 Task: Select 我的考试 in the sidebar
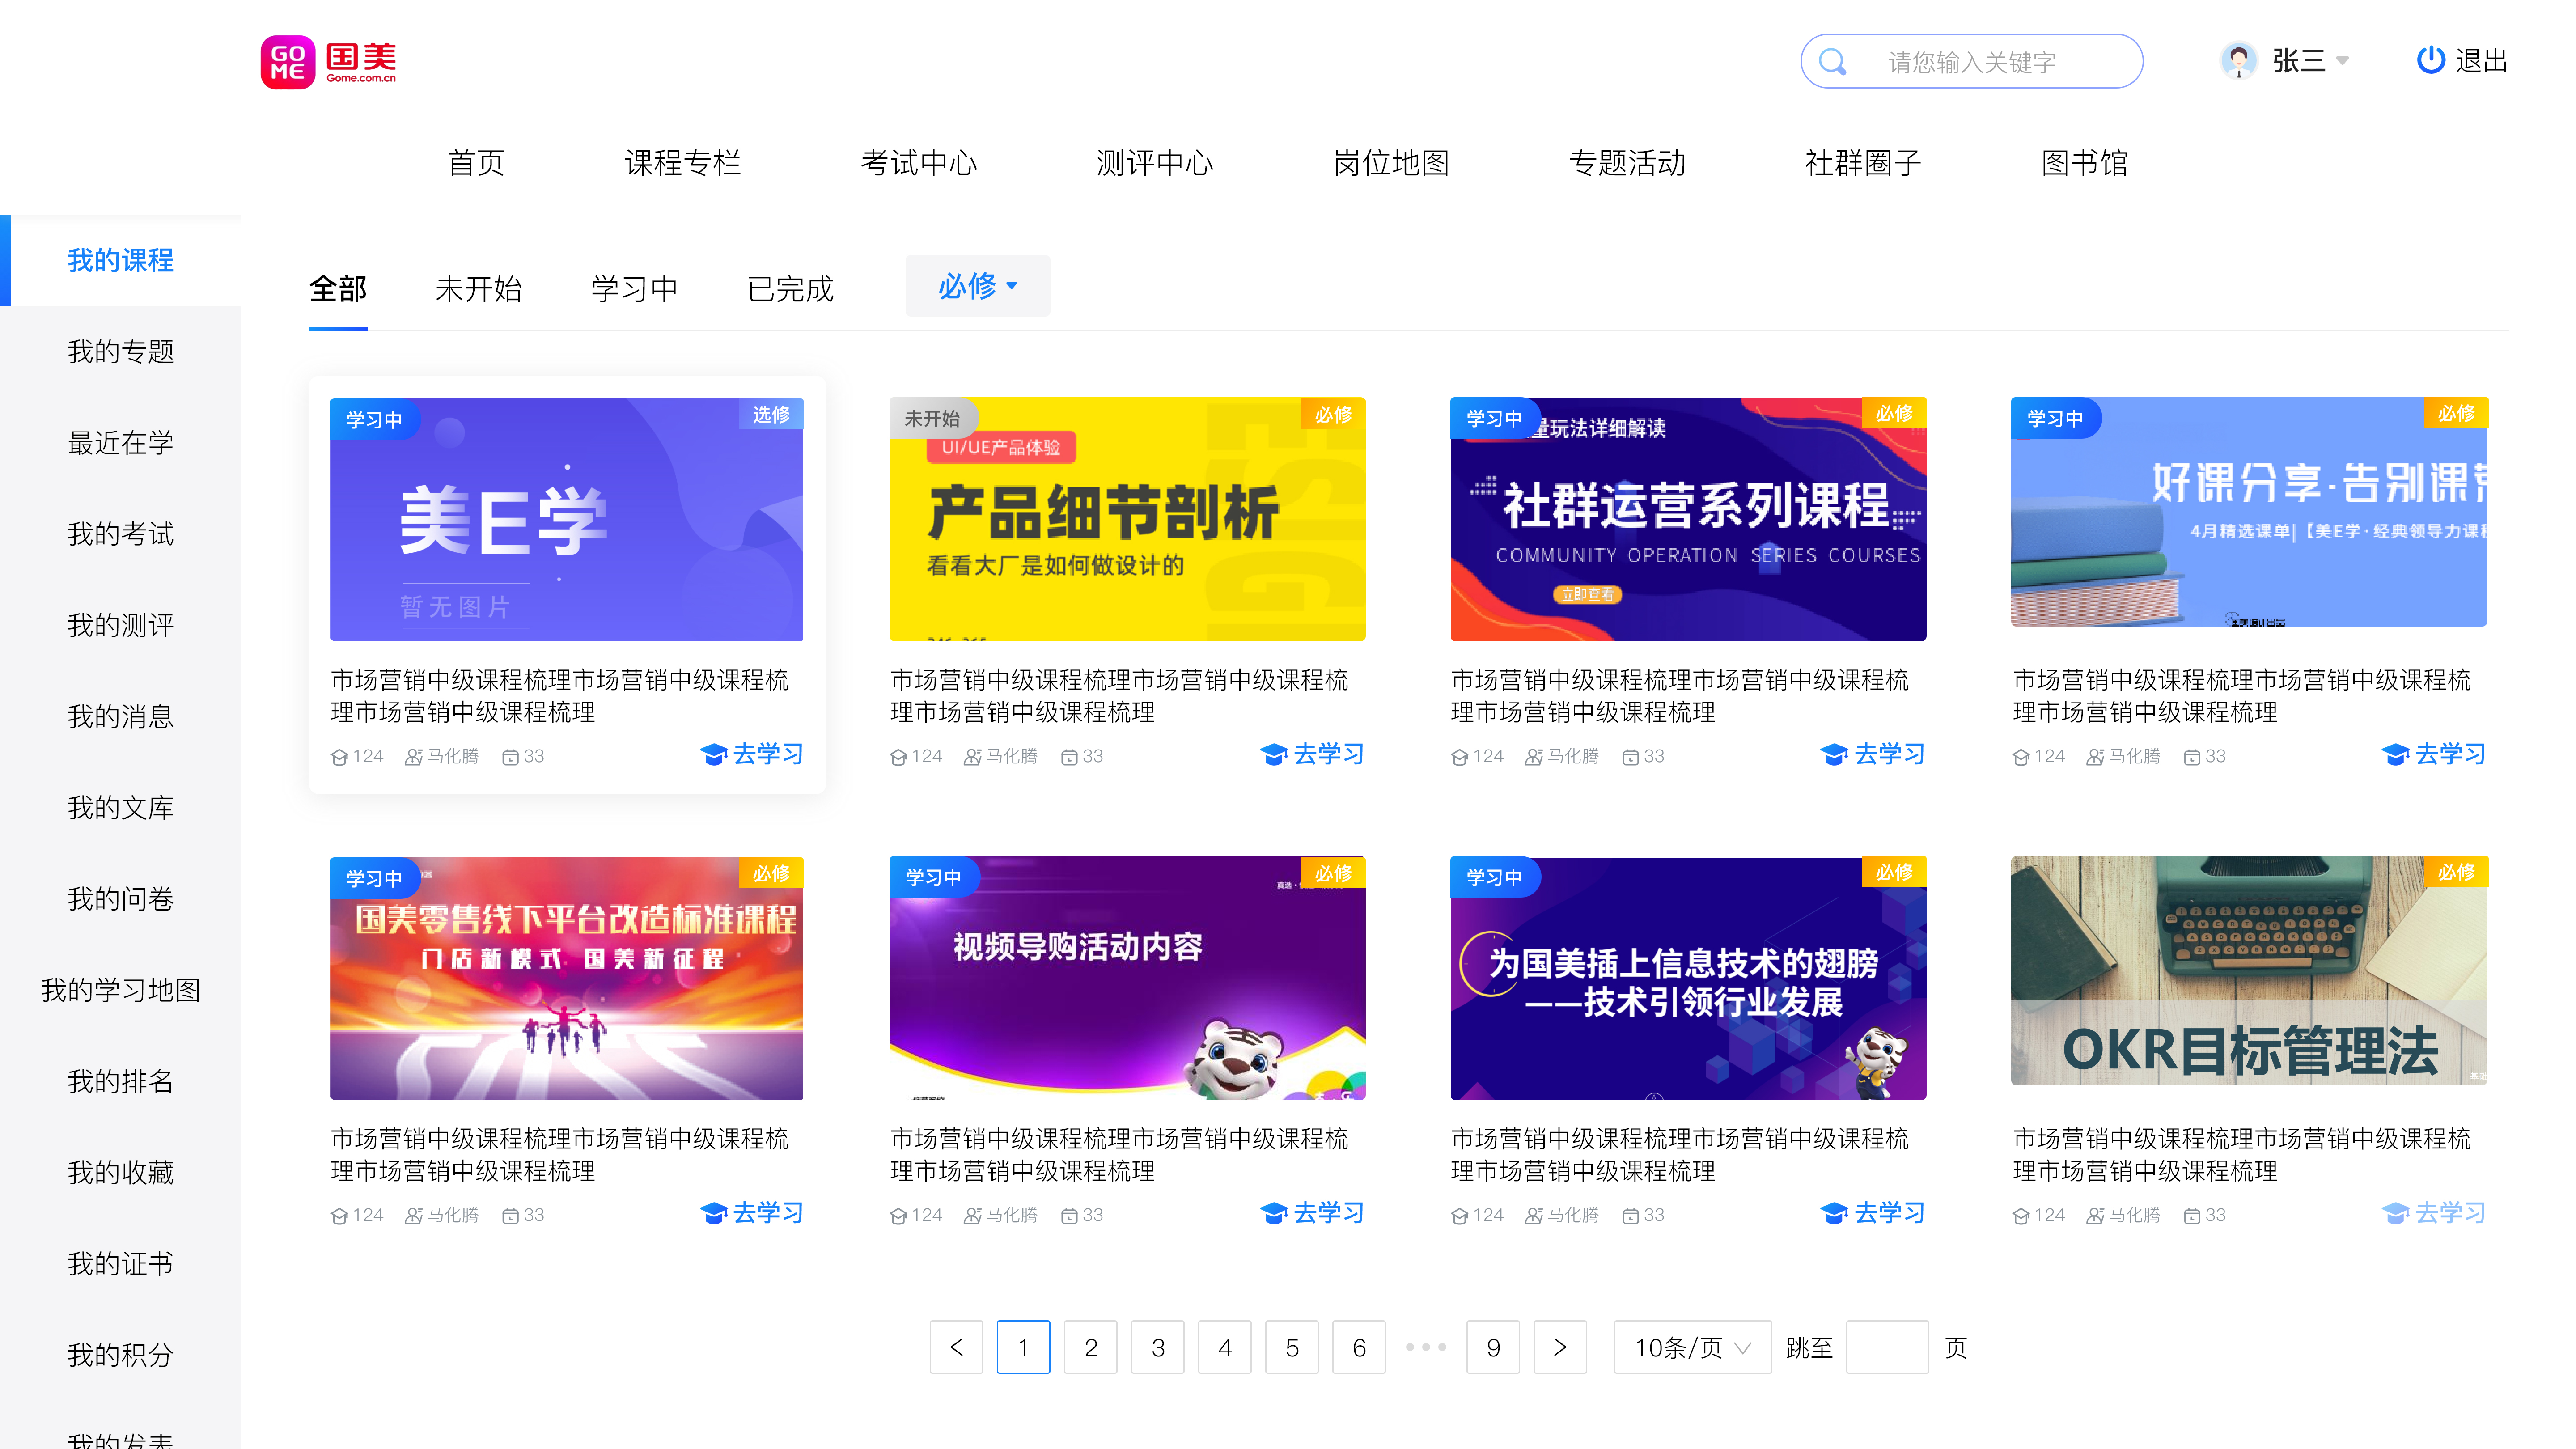(121, 534)
